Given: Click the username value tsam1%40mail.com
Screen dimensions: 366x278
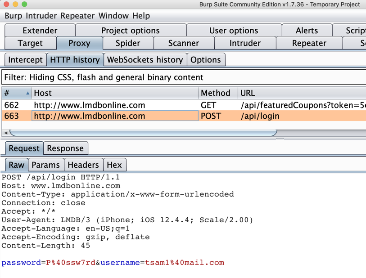Looking at the screenshot, I should (x=185, y=263).
